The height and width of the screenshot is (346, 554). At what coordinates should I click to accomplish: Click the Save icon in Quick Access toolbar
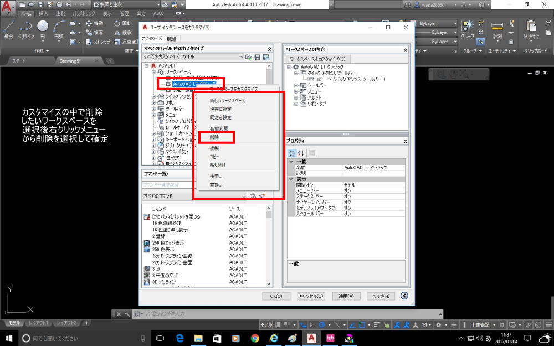40,4
